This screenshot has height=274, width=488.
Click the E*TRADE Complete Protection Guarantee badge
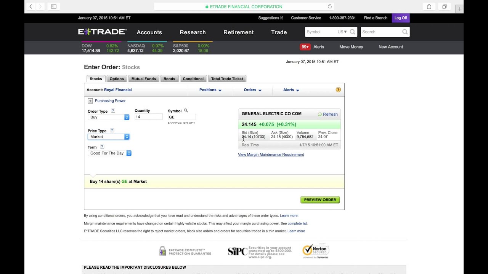click(x=185, y=251)
